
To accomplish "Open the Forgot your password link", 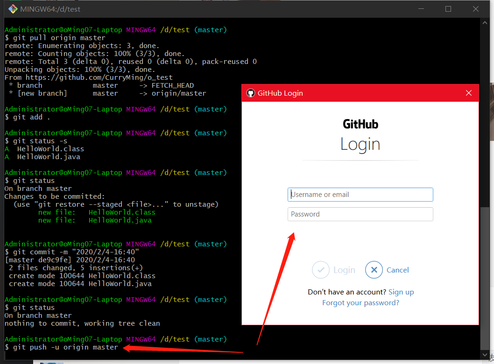I will pyautogui.click(x=360, y=303).
